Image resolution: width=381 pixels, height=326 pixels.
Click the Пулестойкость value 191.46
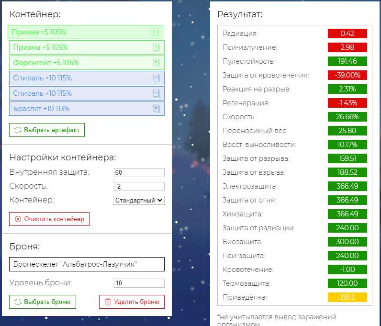click(x=347, y=61)
